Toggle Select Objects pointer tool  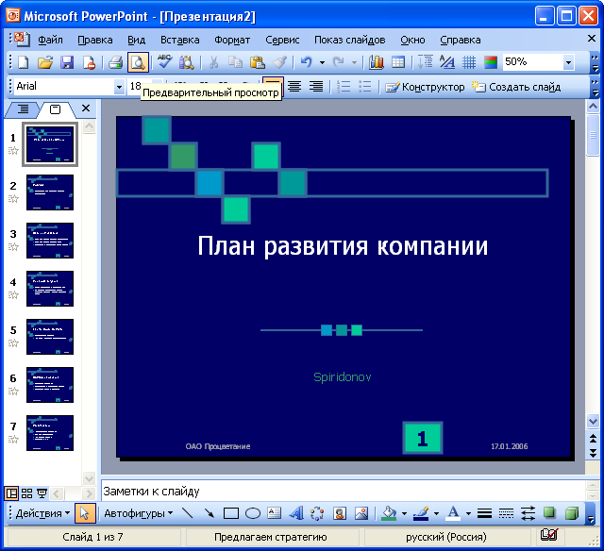pos(85,513)
